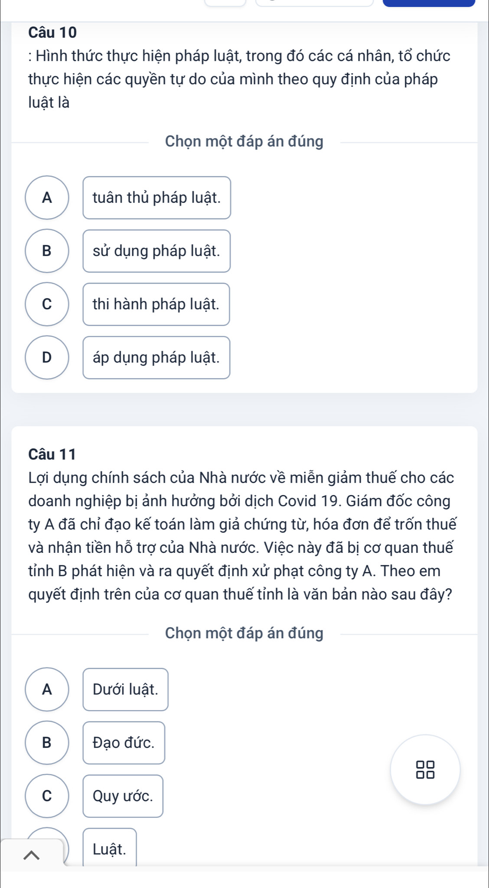Open the question grid overview icon
This screenshot has width=489, height=888.
point(425,770)
